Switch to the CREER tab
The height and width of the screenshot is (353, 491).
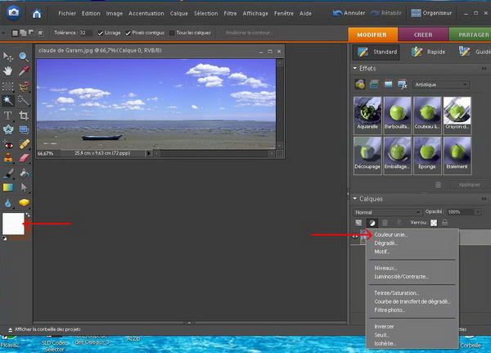(x=423, y=34)
